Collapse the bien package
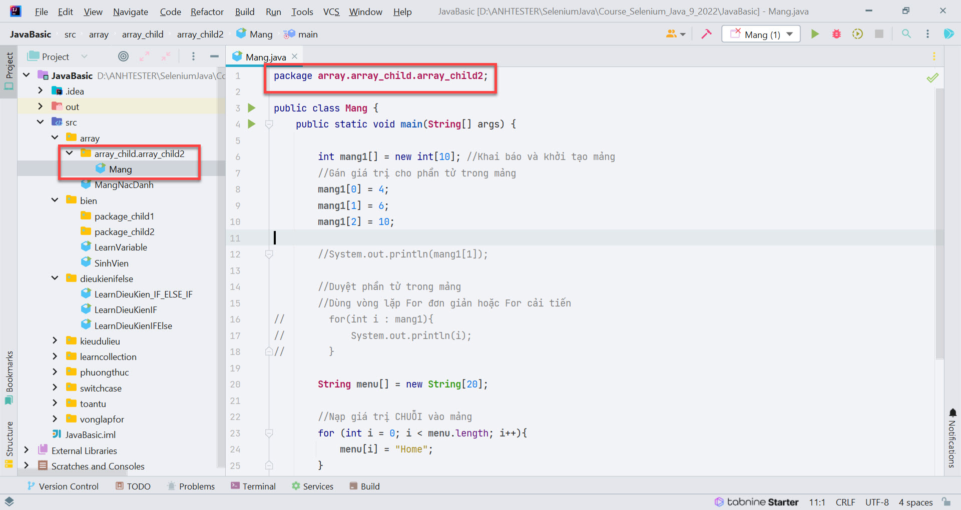 pos(55,200)
